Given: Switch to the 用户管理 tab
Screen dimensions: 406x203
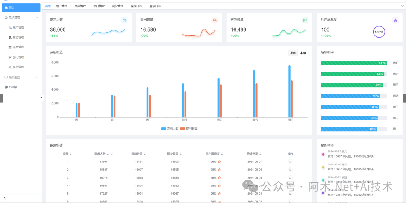Looking at the screenshot, I should (62, 6).
